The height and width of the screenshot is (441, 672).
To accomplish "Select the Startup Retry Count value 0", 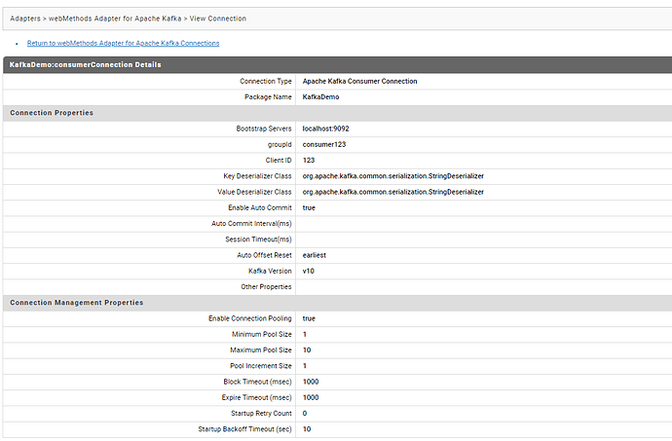I will (305, 414).
